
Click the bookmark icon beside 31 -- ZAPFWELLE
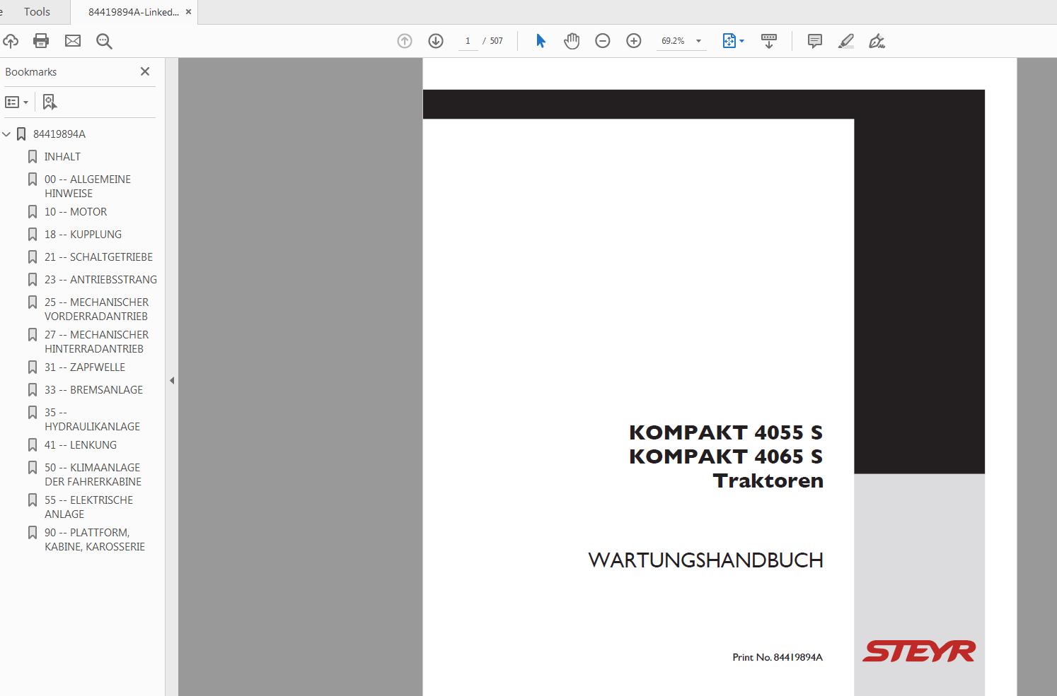pyautogui.click(x=32, y=367)
